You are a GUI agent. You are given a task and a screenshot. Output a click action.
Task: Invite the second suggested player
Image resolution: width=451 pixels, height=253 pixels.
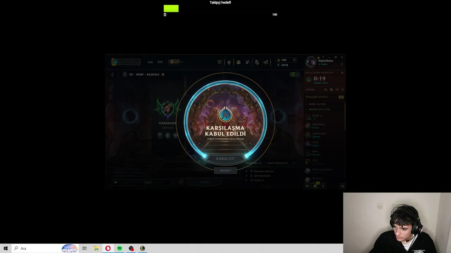tap(259, 176)
